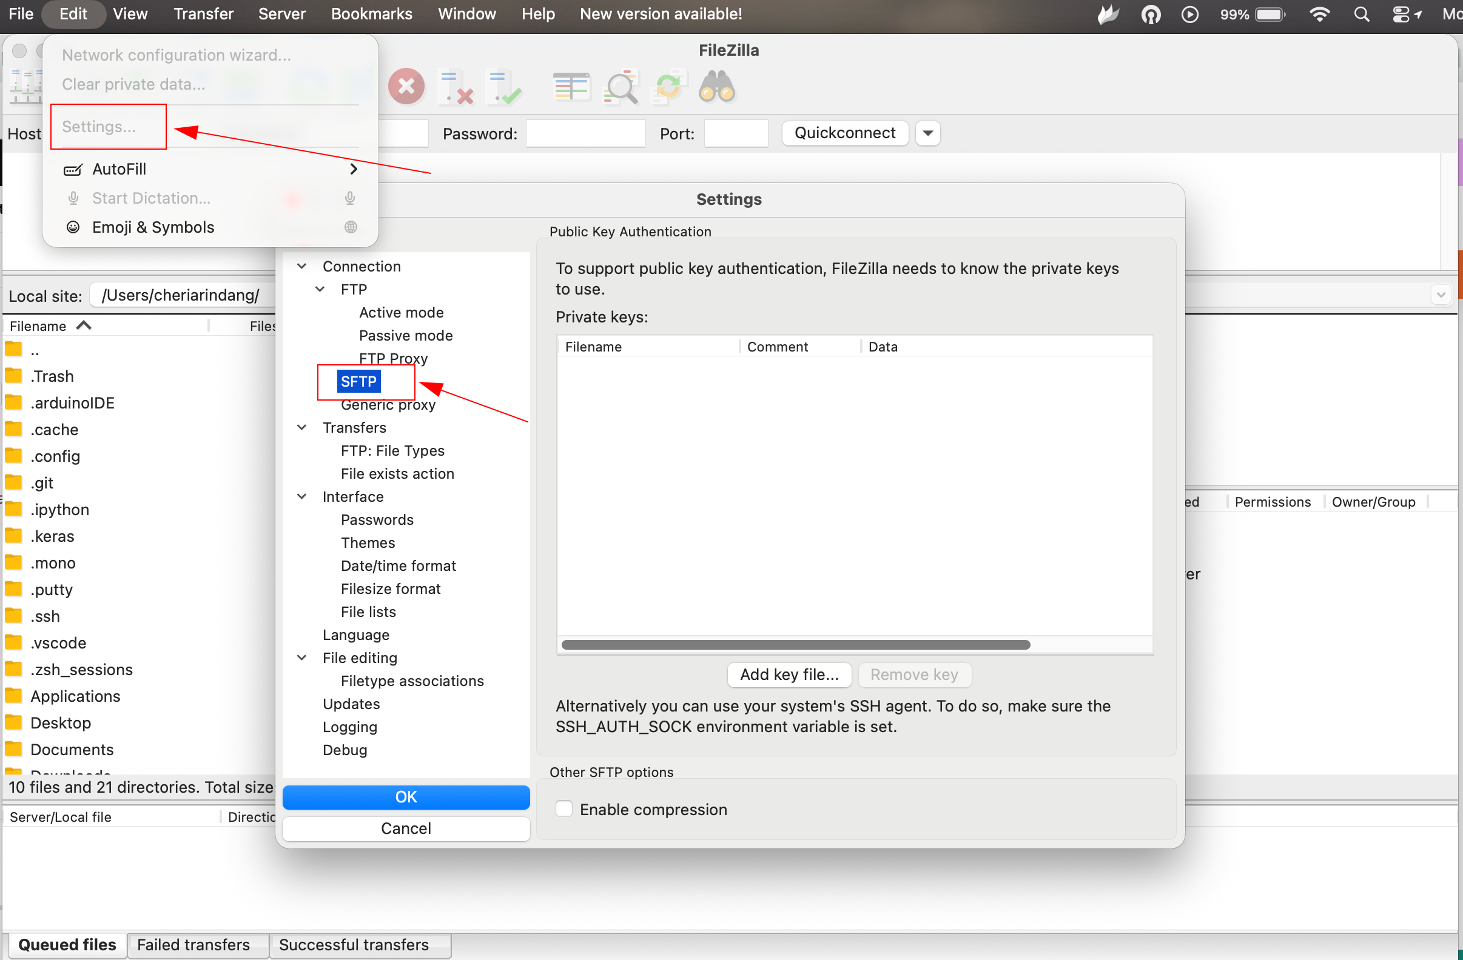The width and height of the screenshot is (1463, 960).
Task: Open the Bookmarks menu
Action: (371, 14)
